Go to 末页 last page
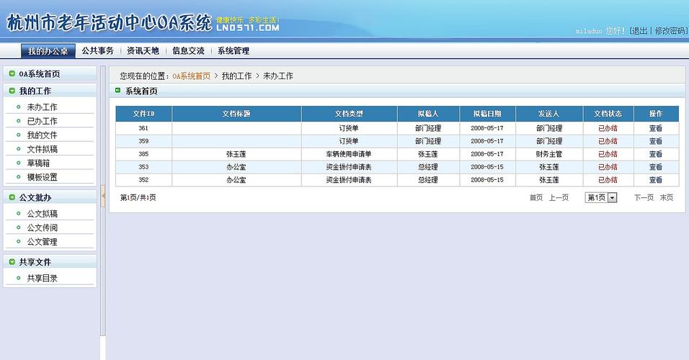This screenshot has height=360, width=689. coord(667,197)
